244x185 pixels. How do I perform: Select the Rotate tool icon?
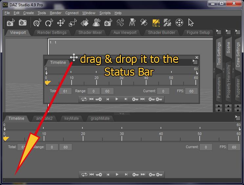tap(49, 23)
